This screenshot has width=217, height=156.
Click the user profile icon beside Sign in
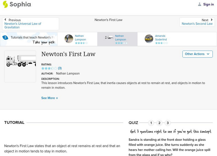200,4
